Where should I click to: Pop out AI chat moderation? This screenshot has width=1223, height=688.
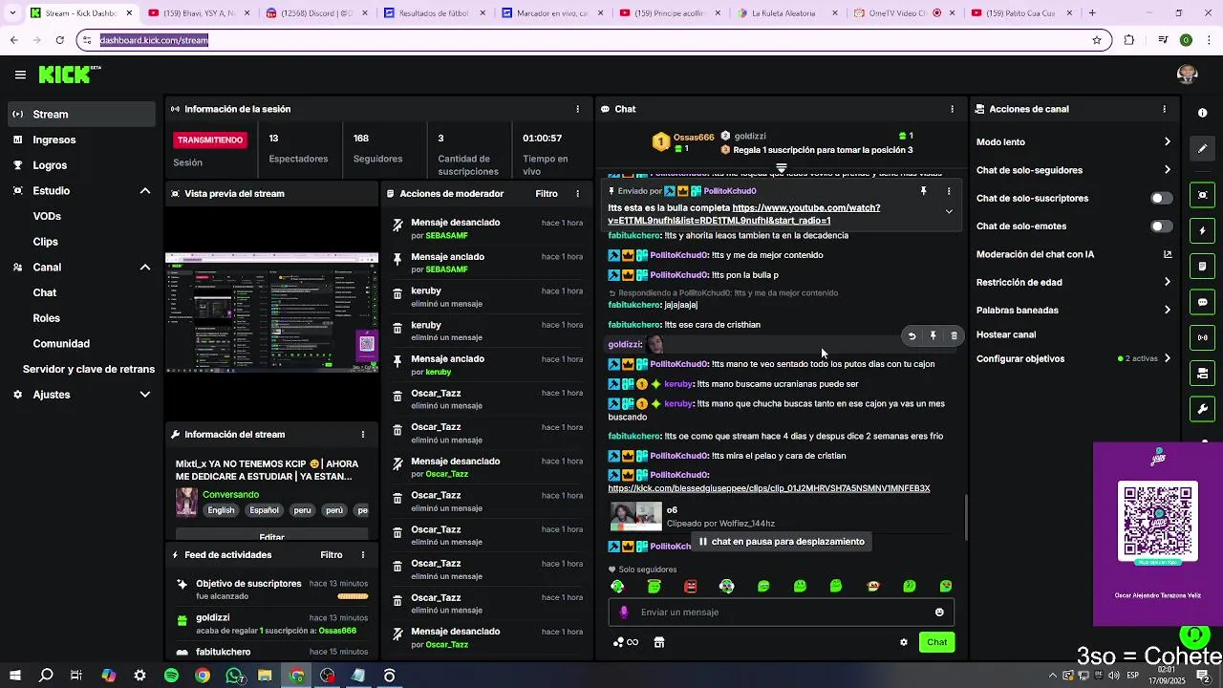coord(1167,254)
